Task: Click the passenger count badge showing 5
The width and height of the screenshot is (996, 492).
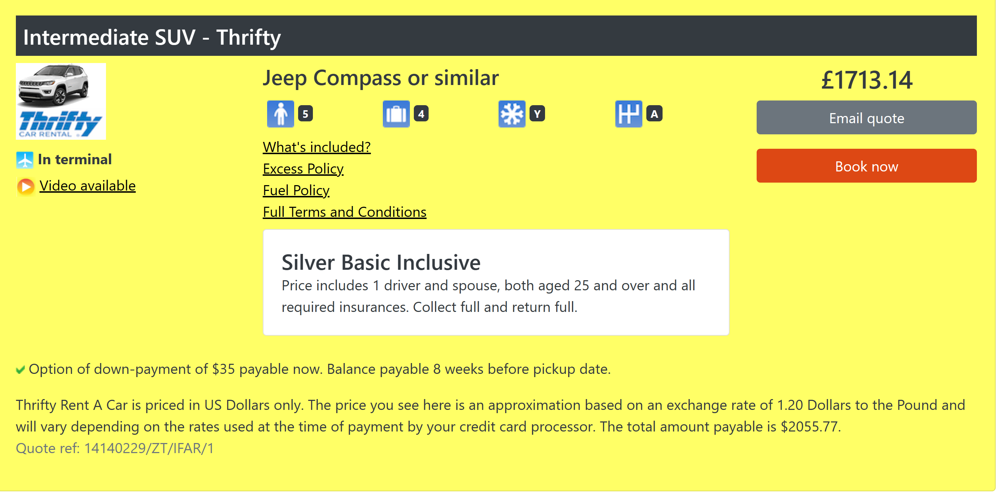Action: [305, 114]
